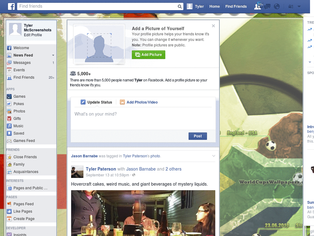Viewport: 314px width, 236px height.
Task: Open Find Friends in top bar
Action: (x=236, y=6)
